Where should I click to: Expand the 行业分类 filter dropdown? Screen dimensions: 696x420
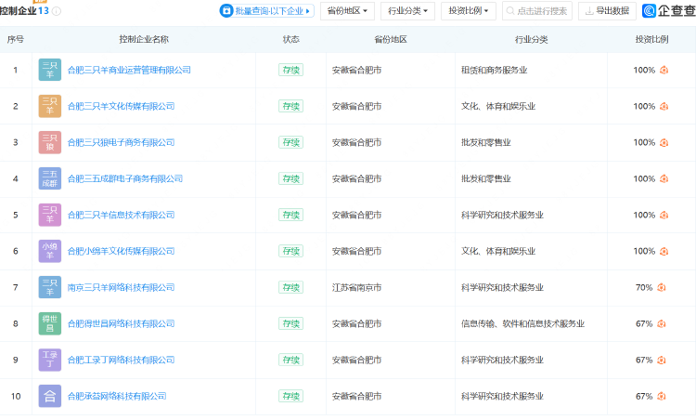pos(407,11)
